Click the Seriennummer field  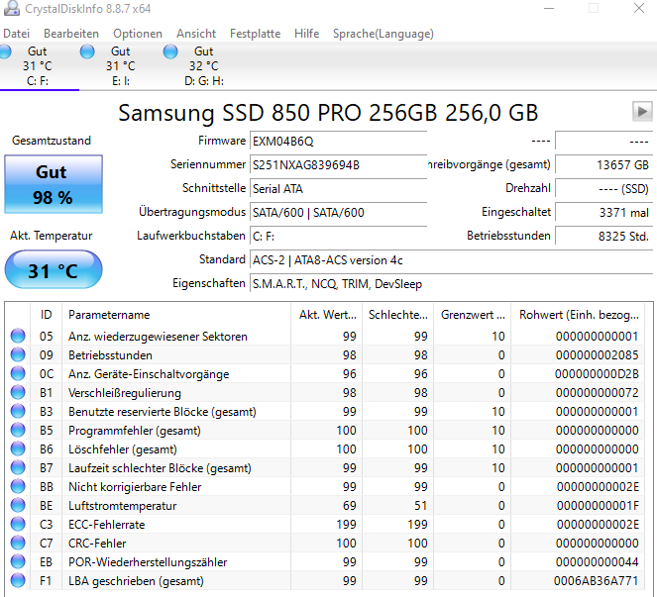[339, 165]
